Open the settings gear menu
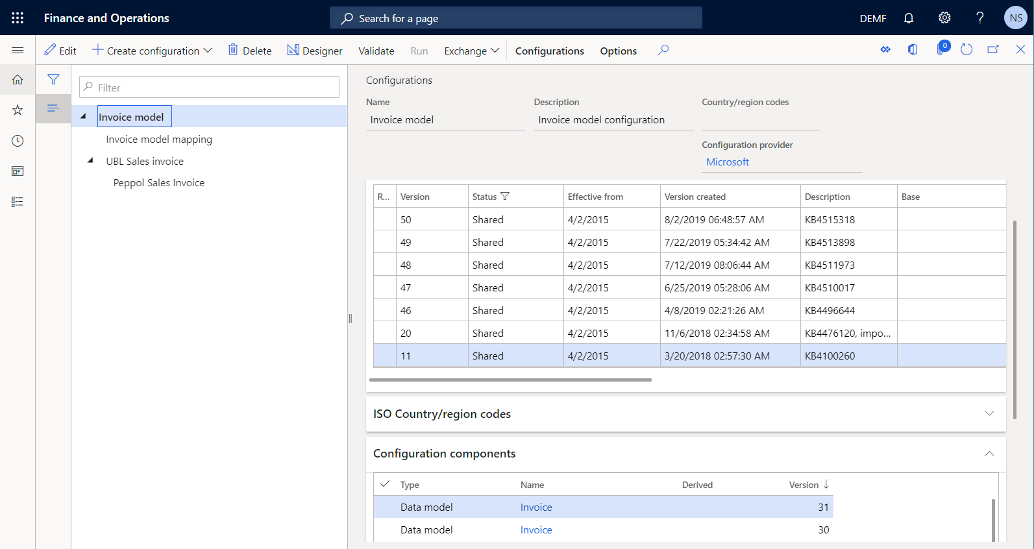1034x549 pixels. pyautogui.click(x=944, y=18)
